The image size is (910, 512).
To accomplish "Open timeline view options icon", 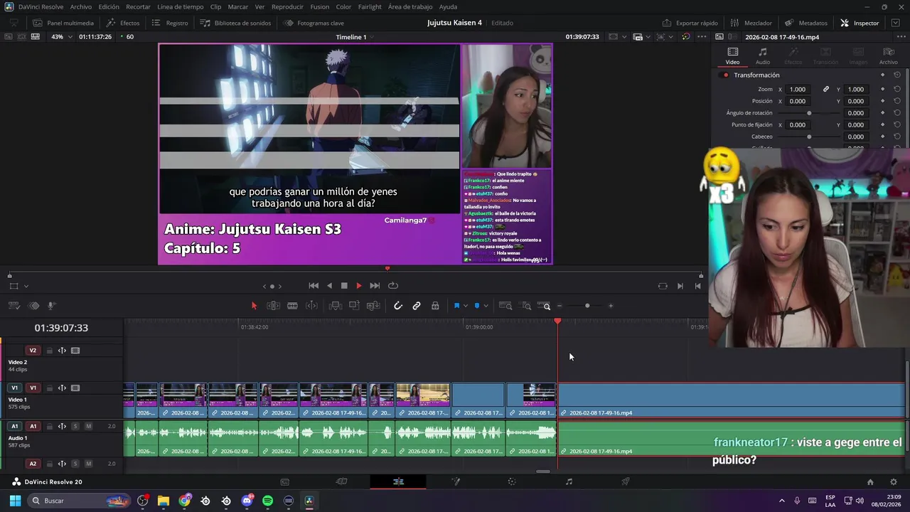I will pos(14,306).
